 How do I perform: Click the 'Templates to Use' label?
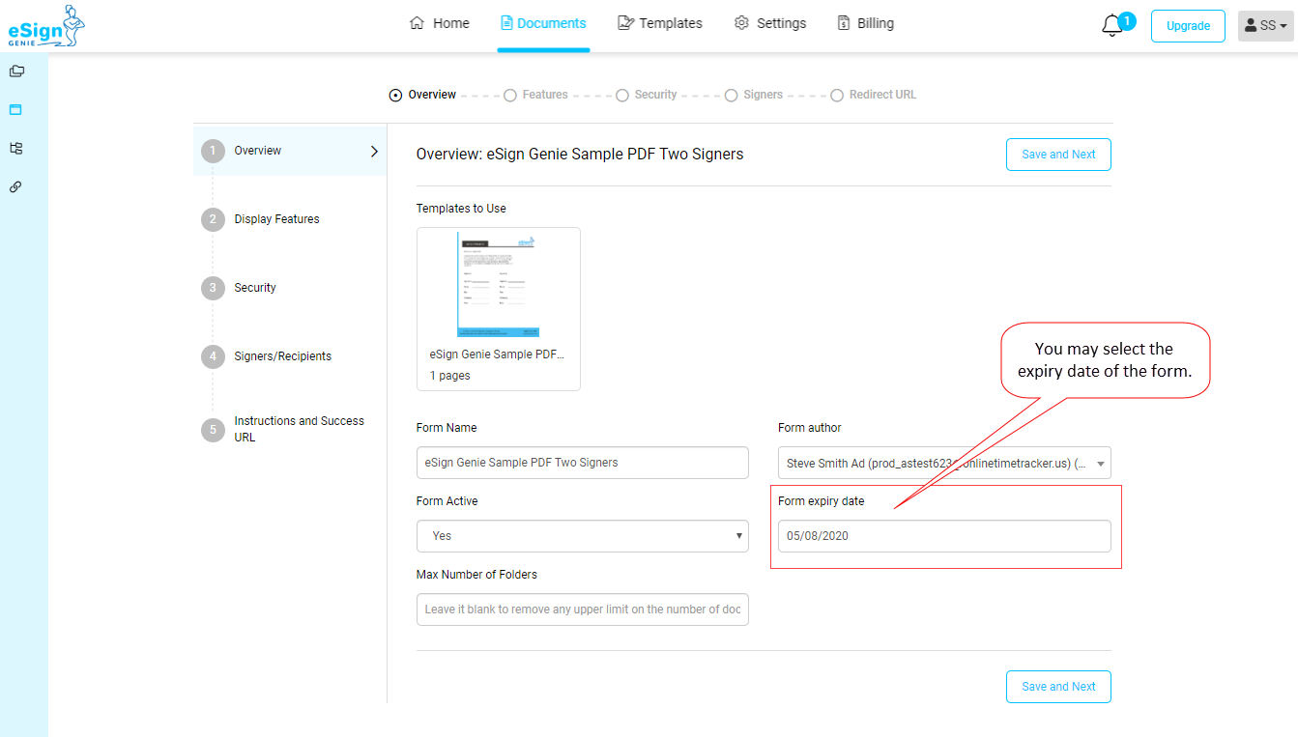tap(461, 209)
